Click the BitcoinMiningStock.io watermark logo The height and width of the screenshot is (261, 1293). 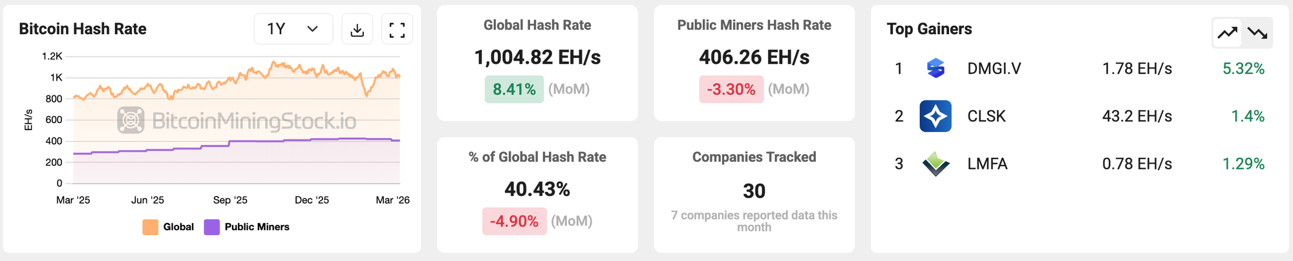pos(237,121)
